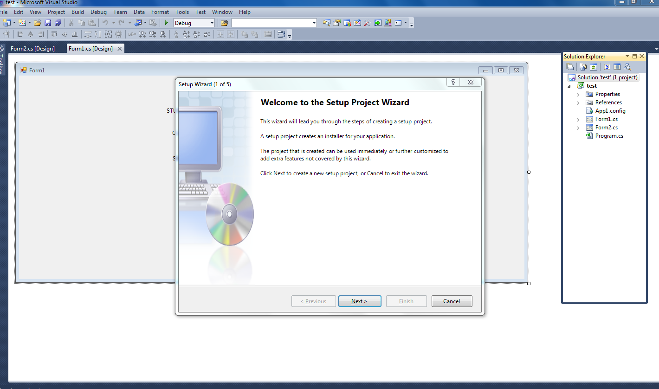659x389 pixels.
Task: Cancel the Setup Project Wizard
Action: coord(452,301)
